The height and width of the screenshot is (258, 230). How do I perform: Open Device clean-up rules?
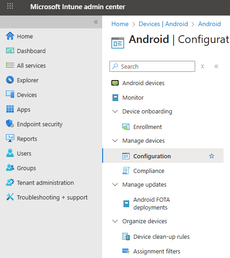(161, 237)
